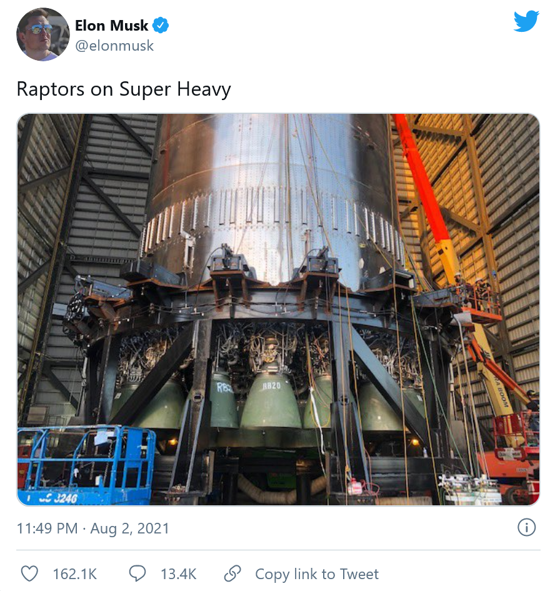Viewport: 555px width, 591px height.
Task: Click the 13.4K replies count
Action: point(179,574)
